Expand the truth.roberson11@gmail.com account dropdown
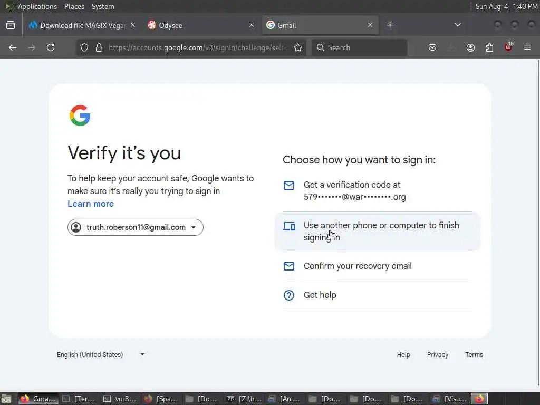This screenshot has width=540, height=405. (136, 227)
